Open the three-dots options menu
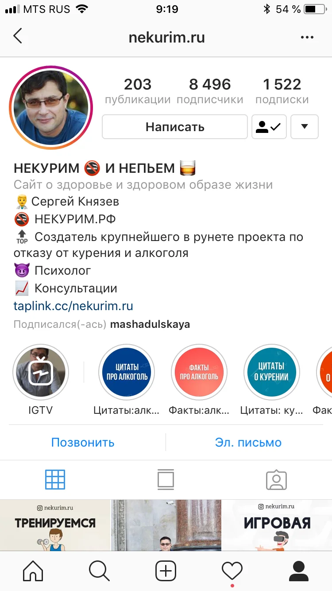This screenshot has height=591, width=332. (x=307, y=37)
